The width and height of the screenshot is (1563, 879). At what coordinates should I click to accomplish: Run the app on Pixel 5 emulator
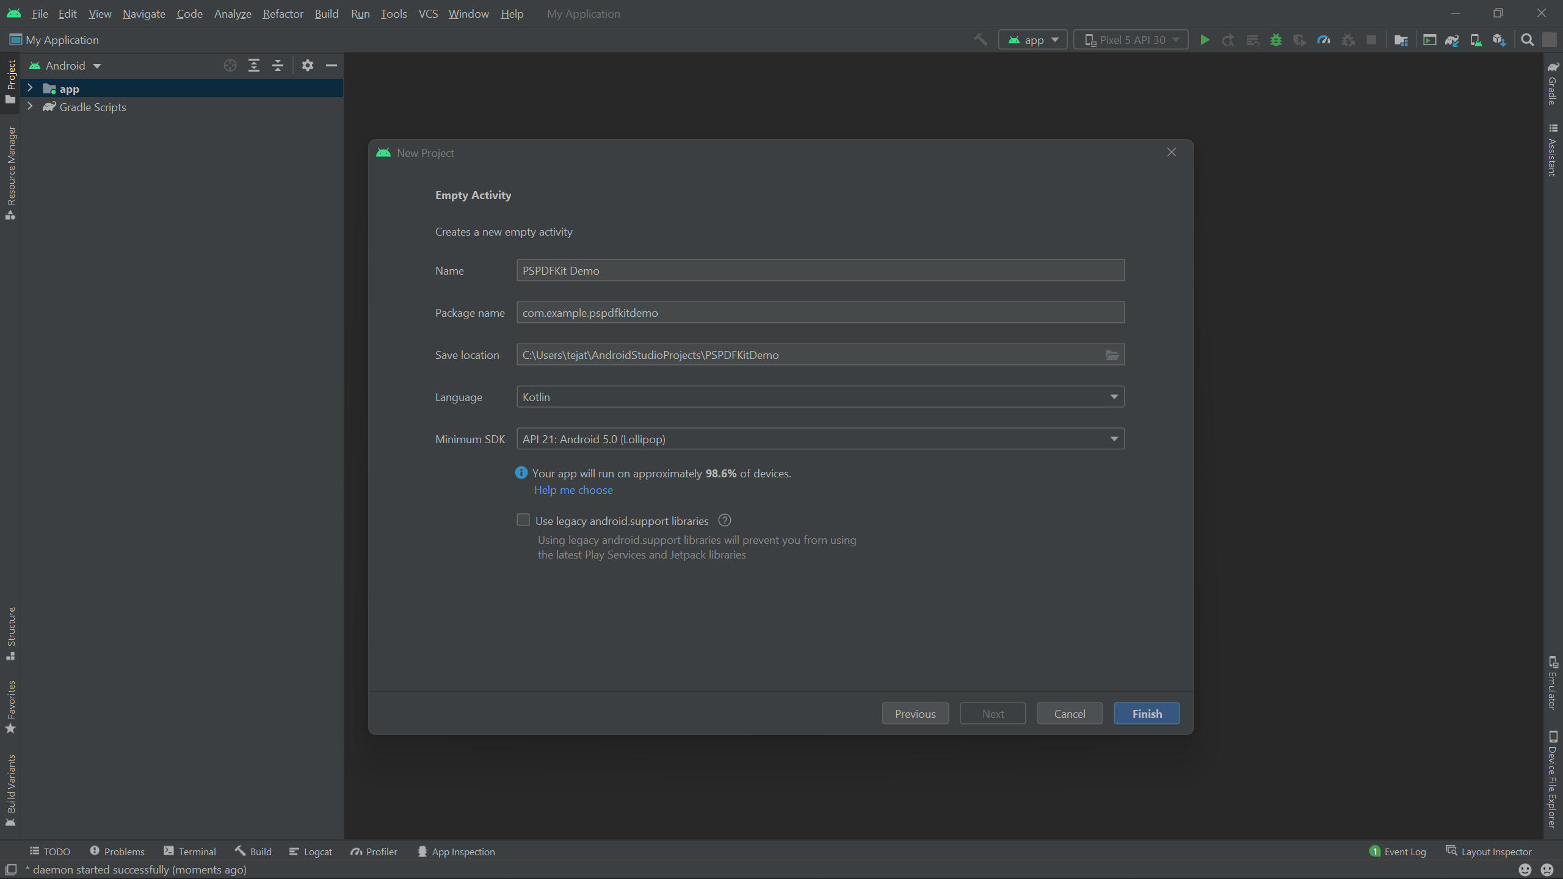(1205, 39)
